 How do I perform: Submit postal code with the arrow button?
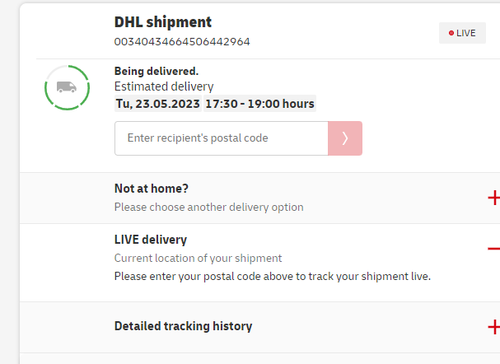(345, 138)
